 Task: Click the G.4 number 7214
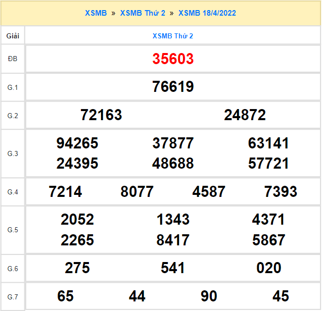click(x=65, y=192)
